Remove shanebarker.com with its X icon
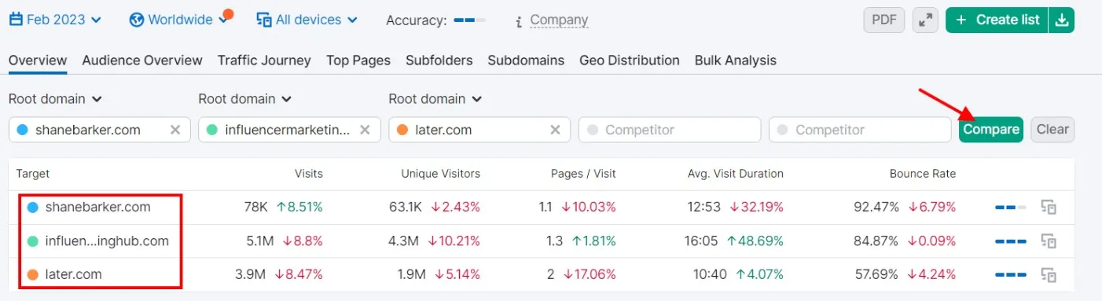 pyautogui.click(x=175, y=130)
